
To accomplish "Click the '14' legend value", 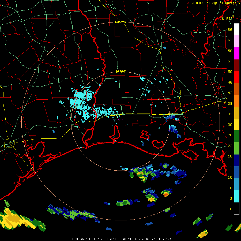I will (x=230, y=167).
